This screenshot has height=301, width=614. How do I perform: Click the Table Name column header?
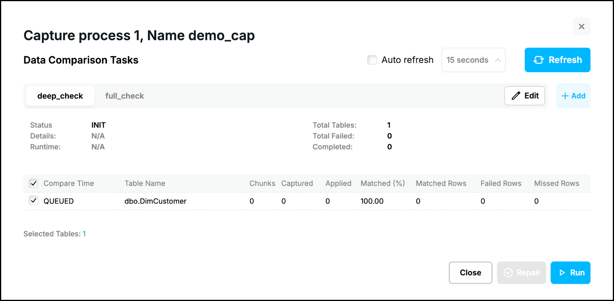pyautogui.click(x=145, y=183)
